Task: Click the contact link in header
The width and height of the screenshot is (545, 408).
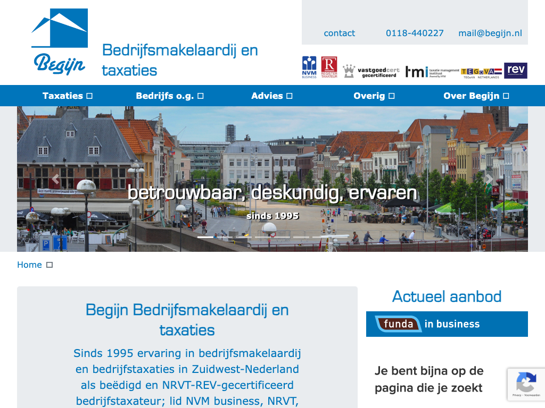Action: tap(339, 33)
